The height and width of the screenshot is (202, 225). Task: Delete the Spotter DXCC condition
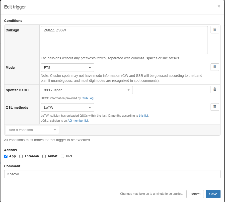[215, 90]
